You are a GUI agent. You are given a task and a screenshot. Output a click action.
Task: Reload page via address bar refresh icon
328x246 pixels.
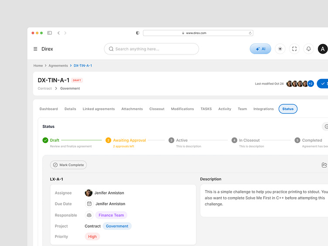click(250, 33)
